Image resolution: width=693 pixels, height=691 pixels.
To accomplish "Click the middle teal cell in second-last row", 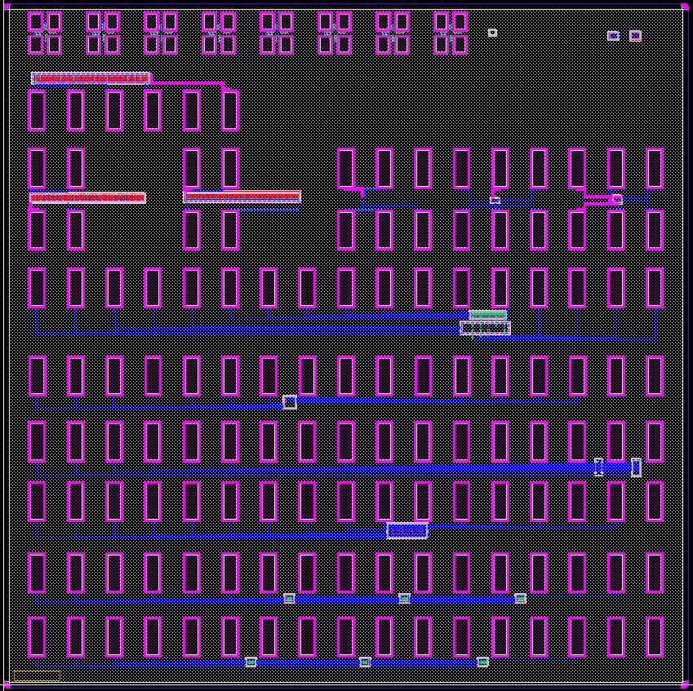I will point(404,599).
